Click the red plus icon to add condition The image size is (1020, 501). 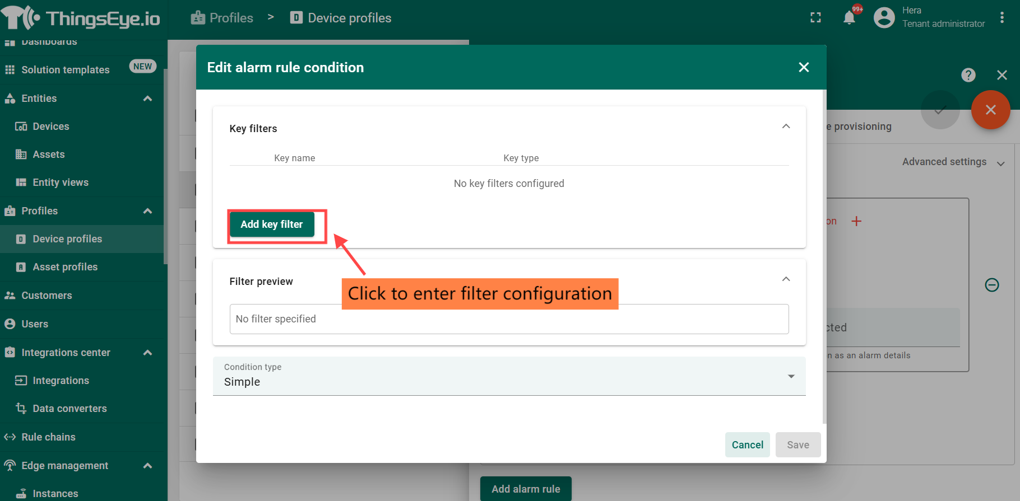click(x=856, y=221)
